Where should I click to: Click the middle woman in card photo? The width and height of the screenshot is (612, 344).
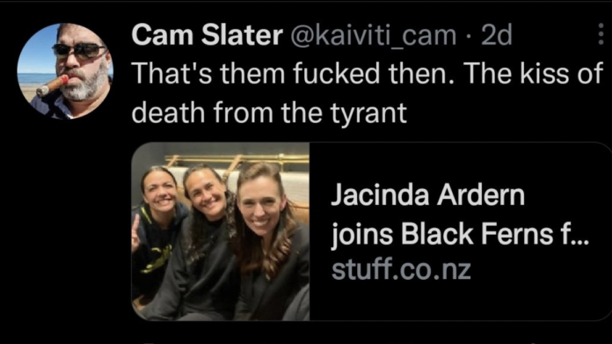coord(203,242)
